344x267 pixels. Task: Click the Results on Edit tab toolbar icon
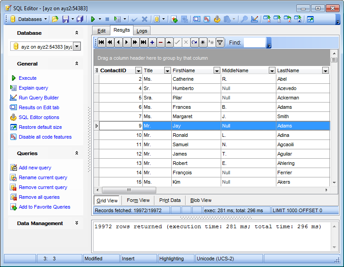pyautogui.click(x=197, y=19)
